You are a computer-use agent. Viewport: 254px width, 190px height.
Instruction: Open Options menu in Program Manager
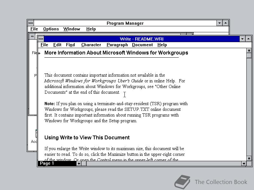pos(51,29)
